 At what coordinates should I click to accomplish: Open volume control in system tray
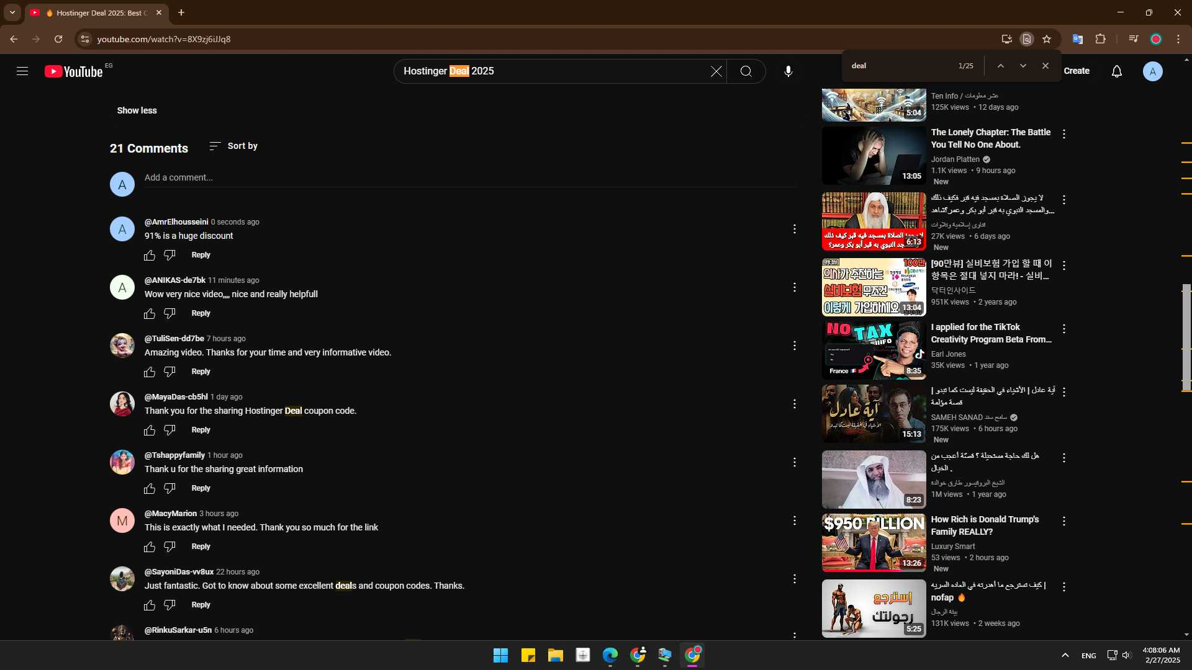[1126, 655]
